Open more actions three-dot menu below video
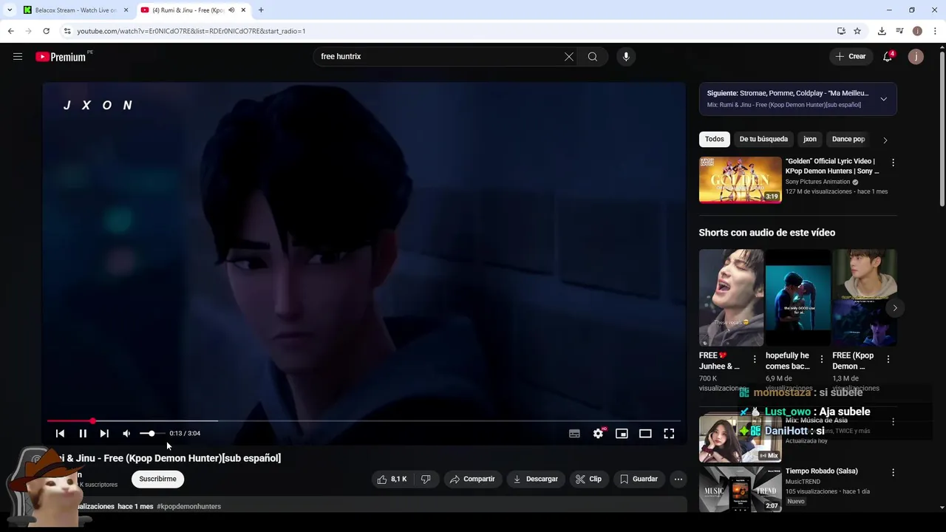This screenshot has height=532, width=946. (x=678, y=479)
